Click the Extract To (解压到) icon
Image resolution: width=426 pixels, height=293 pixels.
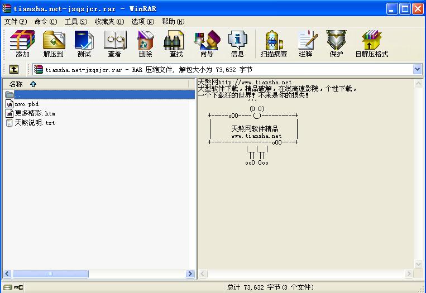click(54, 40)
